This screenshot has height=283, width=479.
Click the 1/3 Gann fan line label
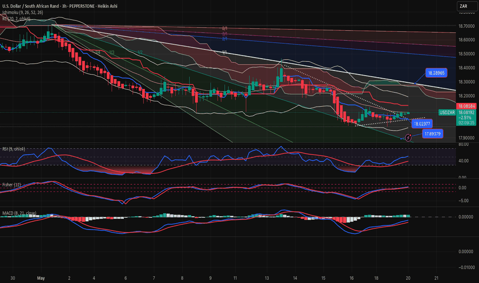(112, 52)
